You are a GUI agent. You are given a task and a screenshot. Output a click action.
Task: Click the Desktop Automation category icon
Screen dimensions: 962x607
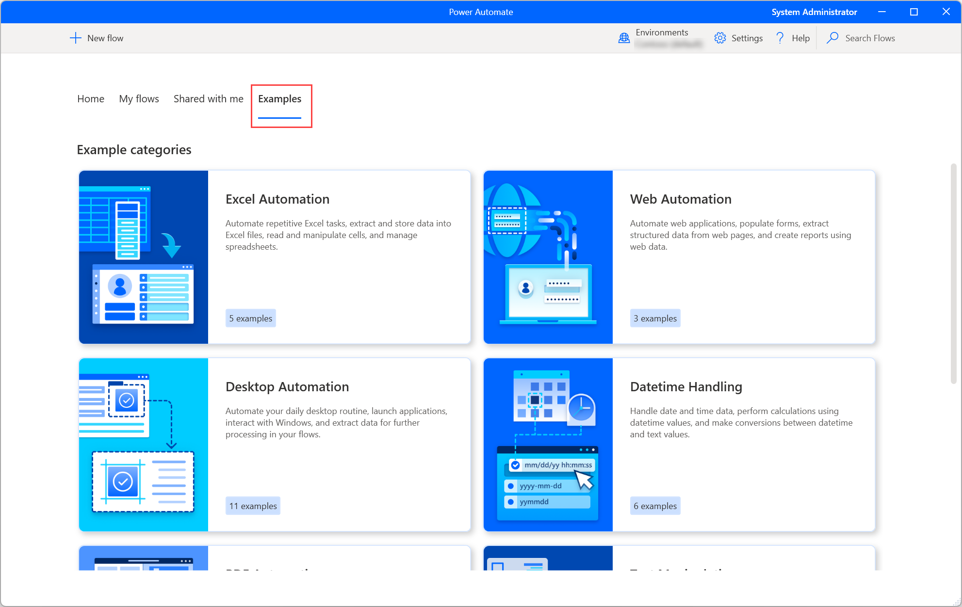[x=144, y=443]
